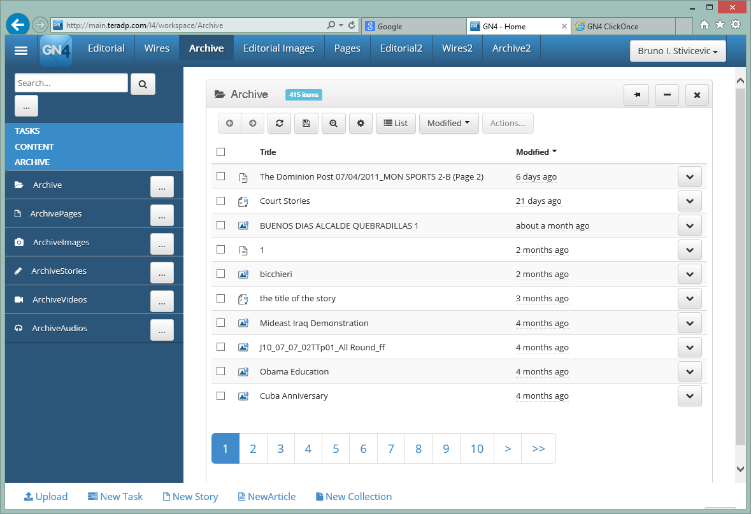Expand actions for the title of the story
The width and height of the screenshot is (751, 514).
tap(690, 299)
